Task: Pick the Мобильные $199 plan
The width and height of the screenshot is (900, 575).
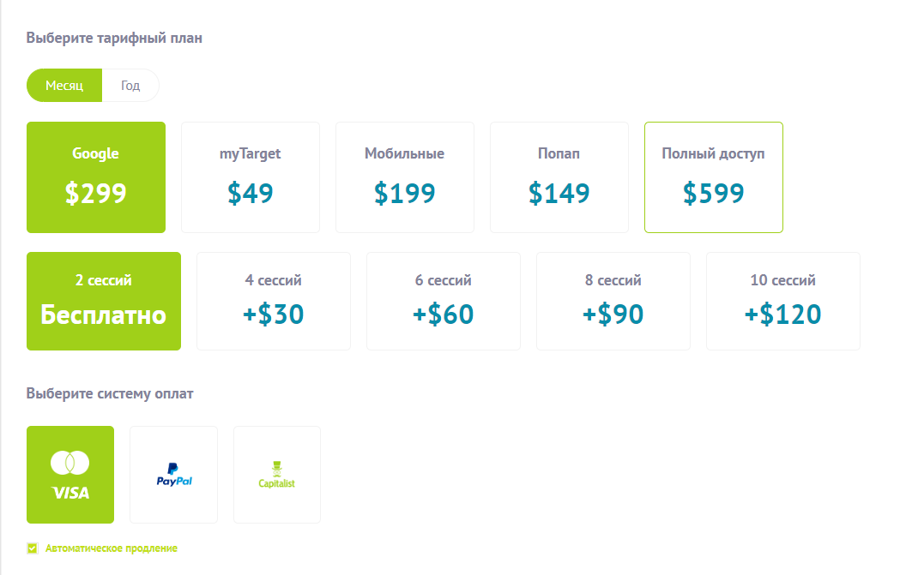Action: 405,177
